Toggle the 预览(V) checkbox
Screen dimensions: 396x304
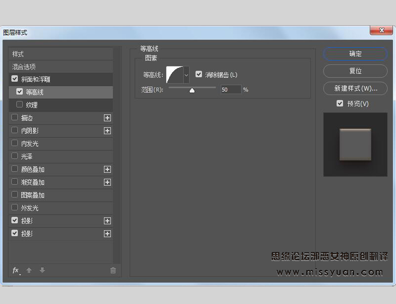[x=340, y=103]
